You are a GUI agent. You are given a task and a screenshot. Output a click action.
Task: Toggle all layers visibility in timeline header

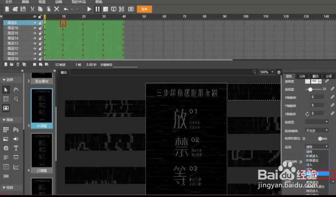pos(34,16)
